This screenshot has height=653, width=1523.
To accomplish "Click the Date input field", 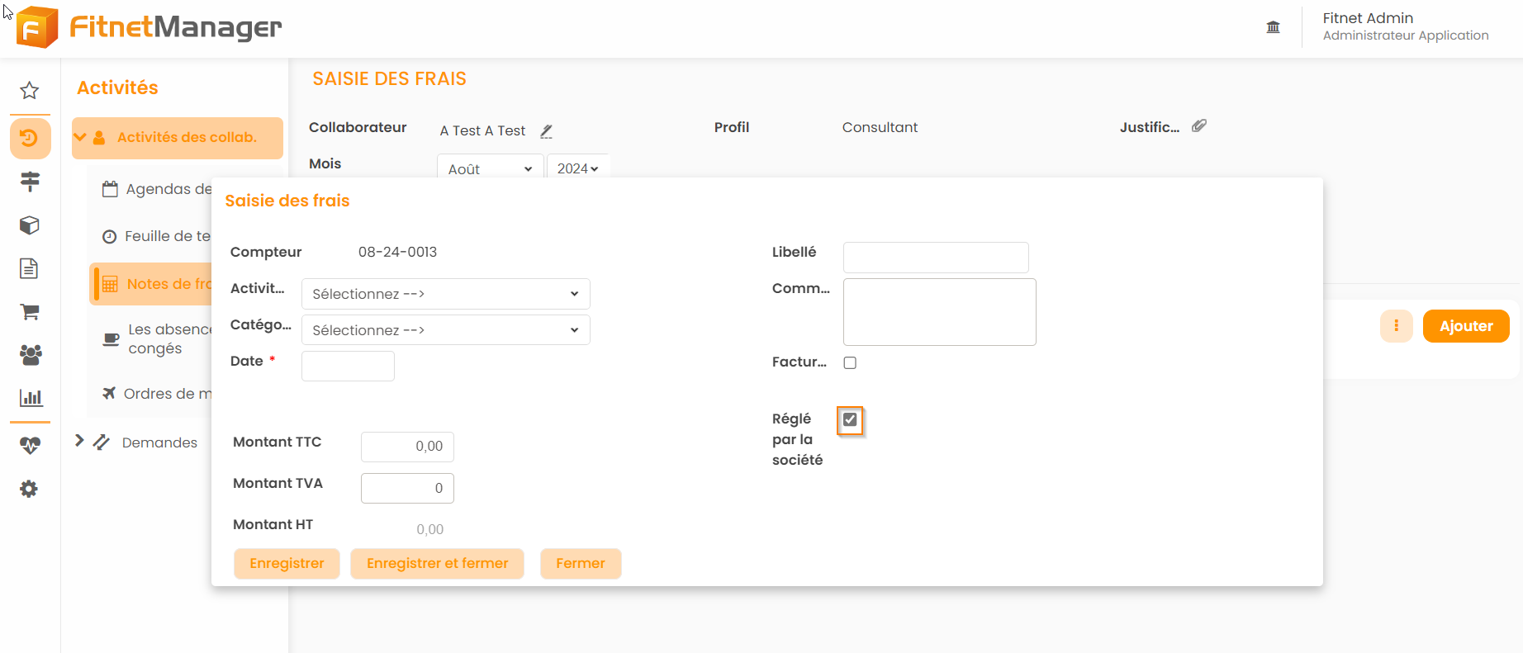I will pyautogui.click(x=348, y=366).
